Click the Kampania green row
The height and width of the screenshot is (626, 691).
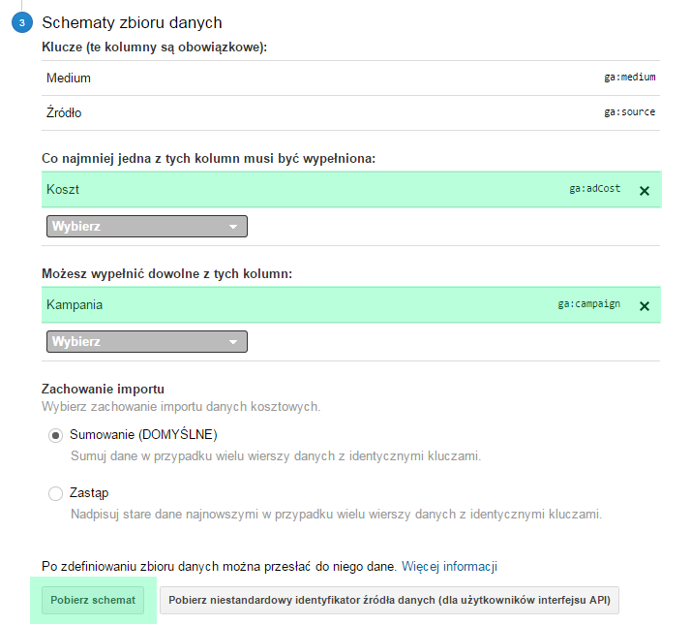click(x=351, y=305)
